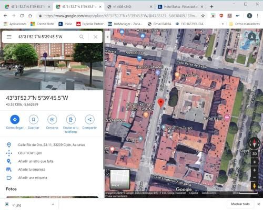Image resolution: width=263 pixels, height=210 pixels.
Task: Click address Calle Río de Oro, 23-11
Action: [52, 145]
